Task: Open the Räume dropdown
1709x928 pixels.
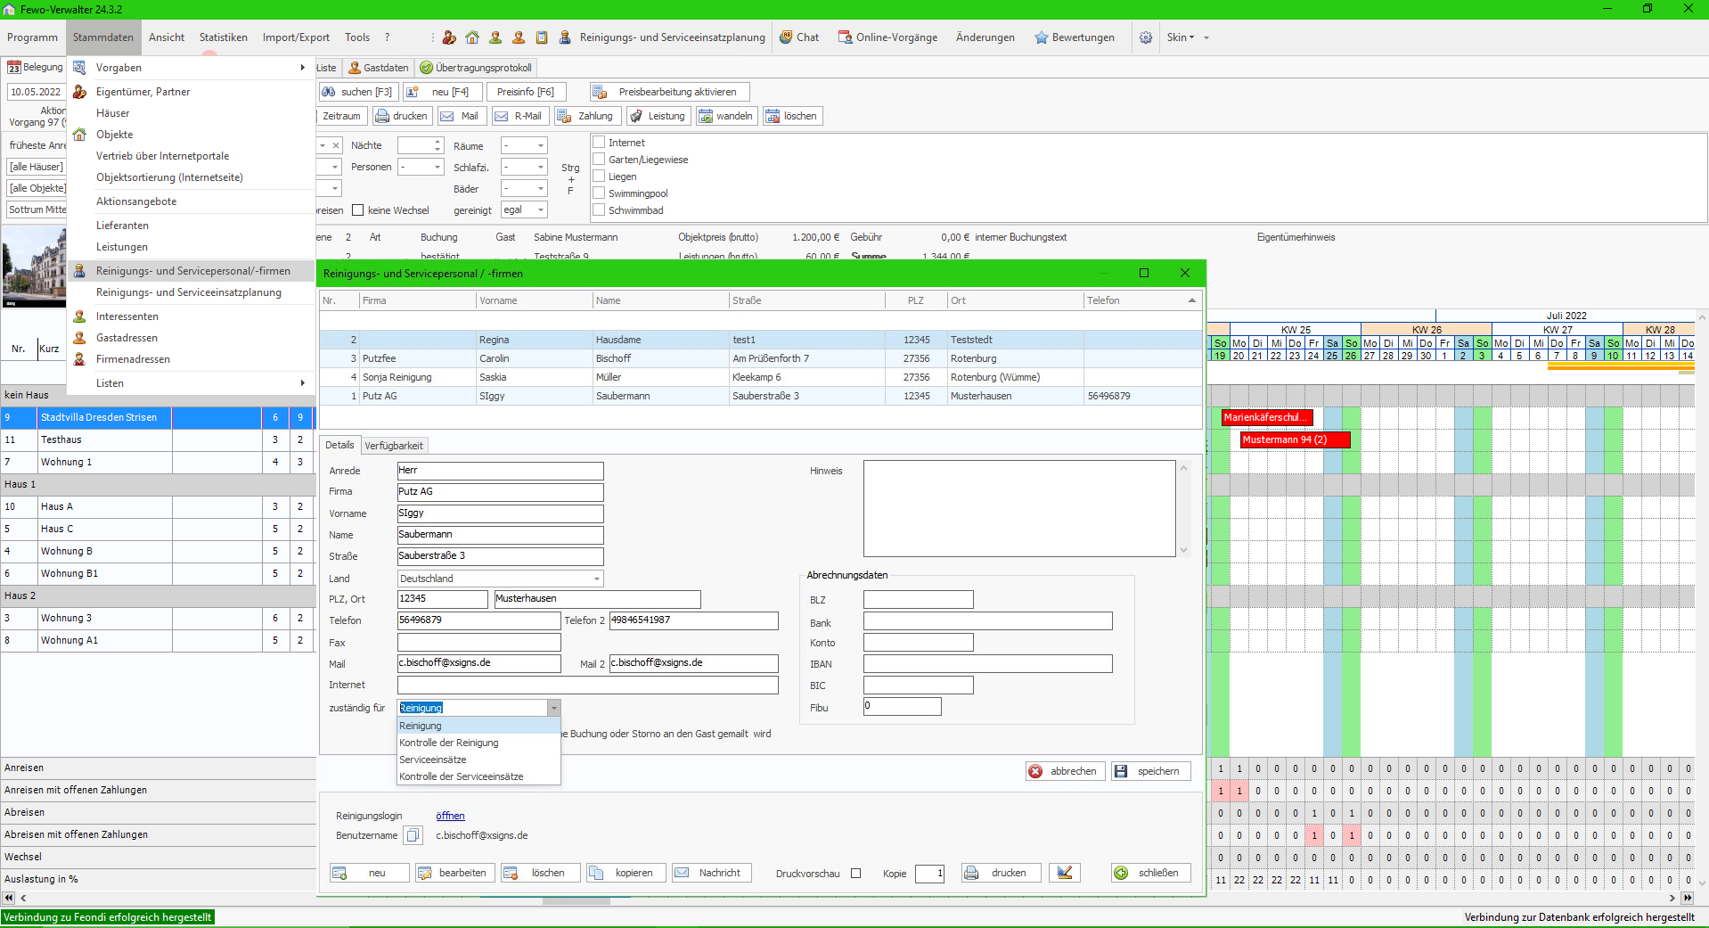Action: (x=524, y=145)
